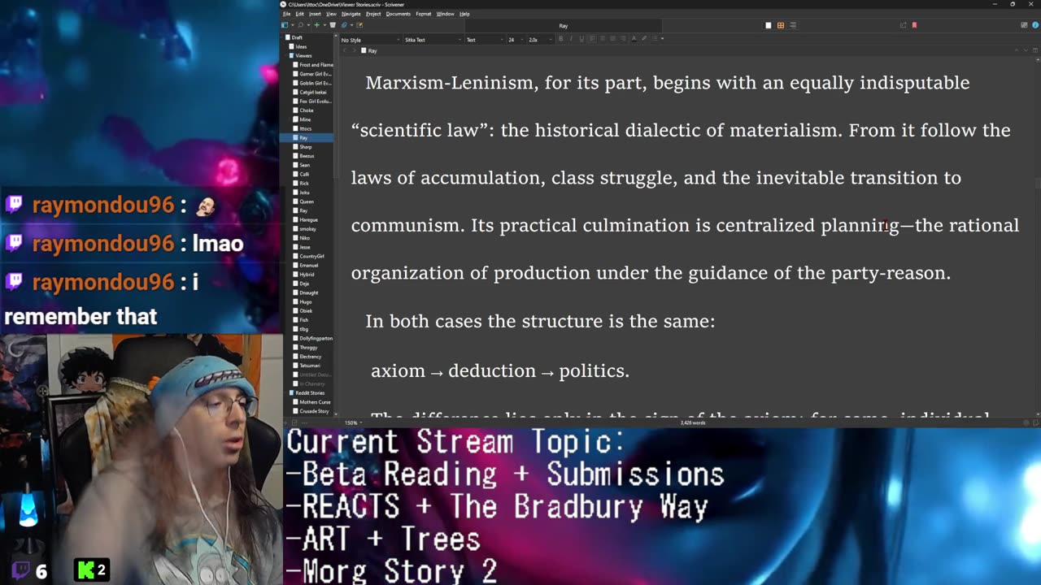Viewport: 1041px width, 585px height.
Task: Click the next document down arrow in header
Action: click(x=1026, y=50)
